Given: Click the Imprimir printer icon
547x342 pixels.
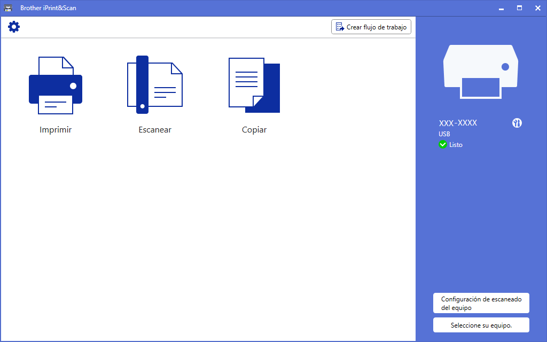Looking at the screenshot, I should point(56,85).
